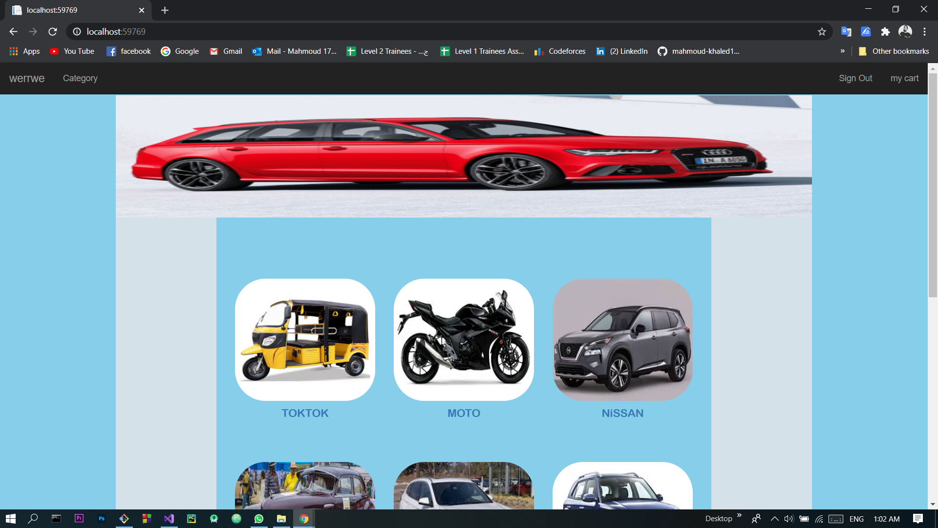Open Chrome profile avatar
The image size is (938, 528).
(x=905, y=32)
